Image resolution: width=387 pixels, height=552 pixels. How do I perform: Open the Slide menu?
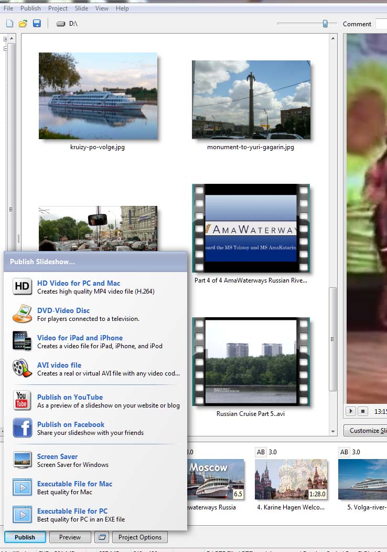pyautogui.click(x=81, y=8)
